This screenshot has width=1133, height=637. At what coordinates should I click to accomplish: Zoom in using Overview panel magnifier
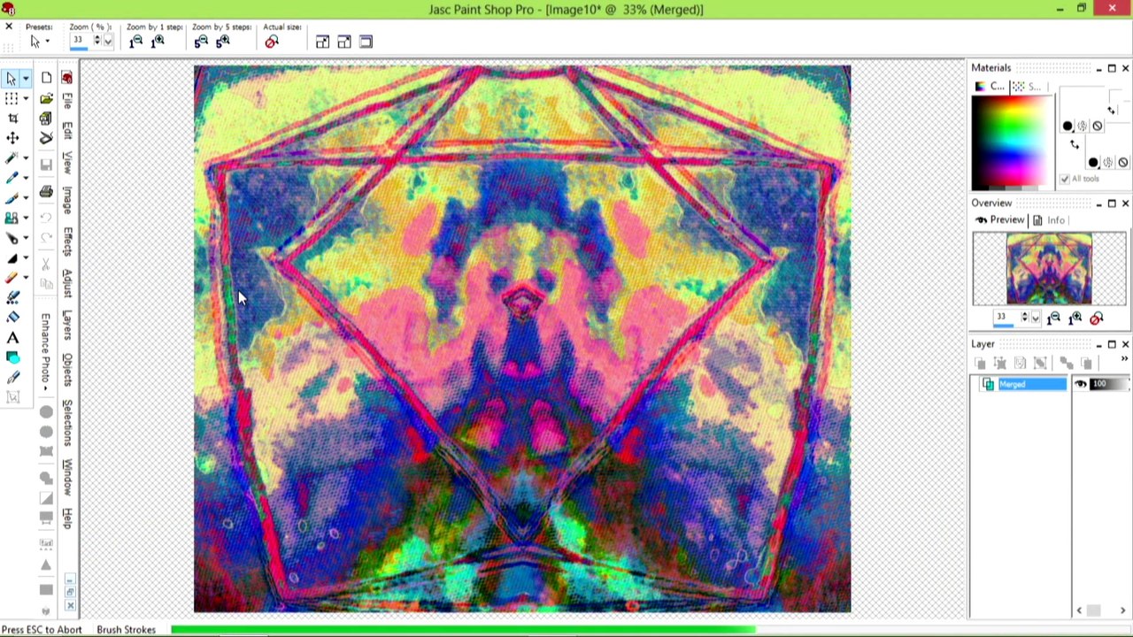coord(1075,318)
